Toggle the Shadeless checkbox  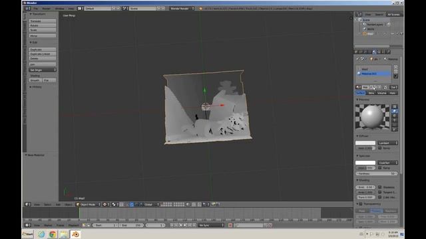[x=380, y=187]
